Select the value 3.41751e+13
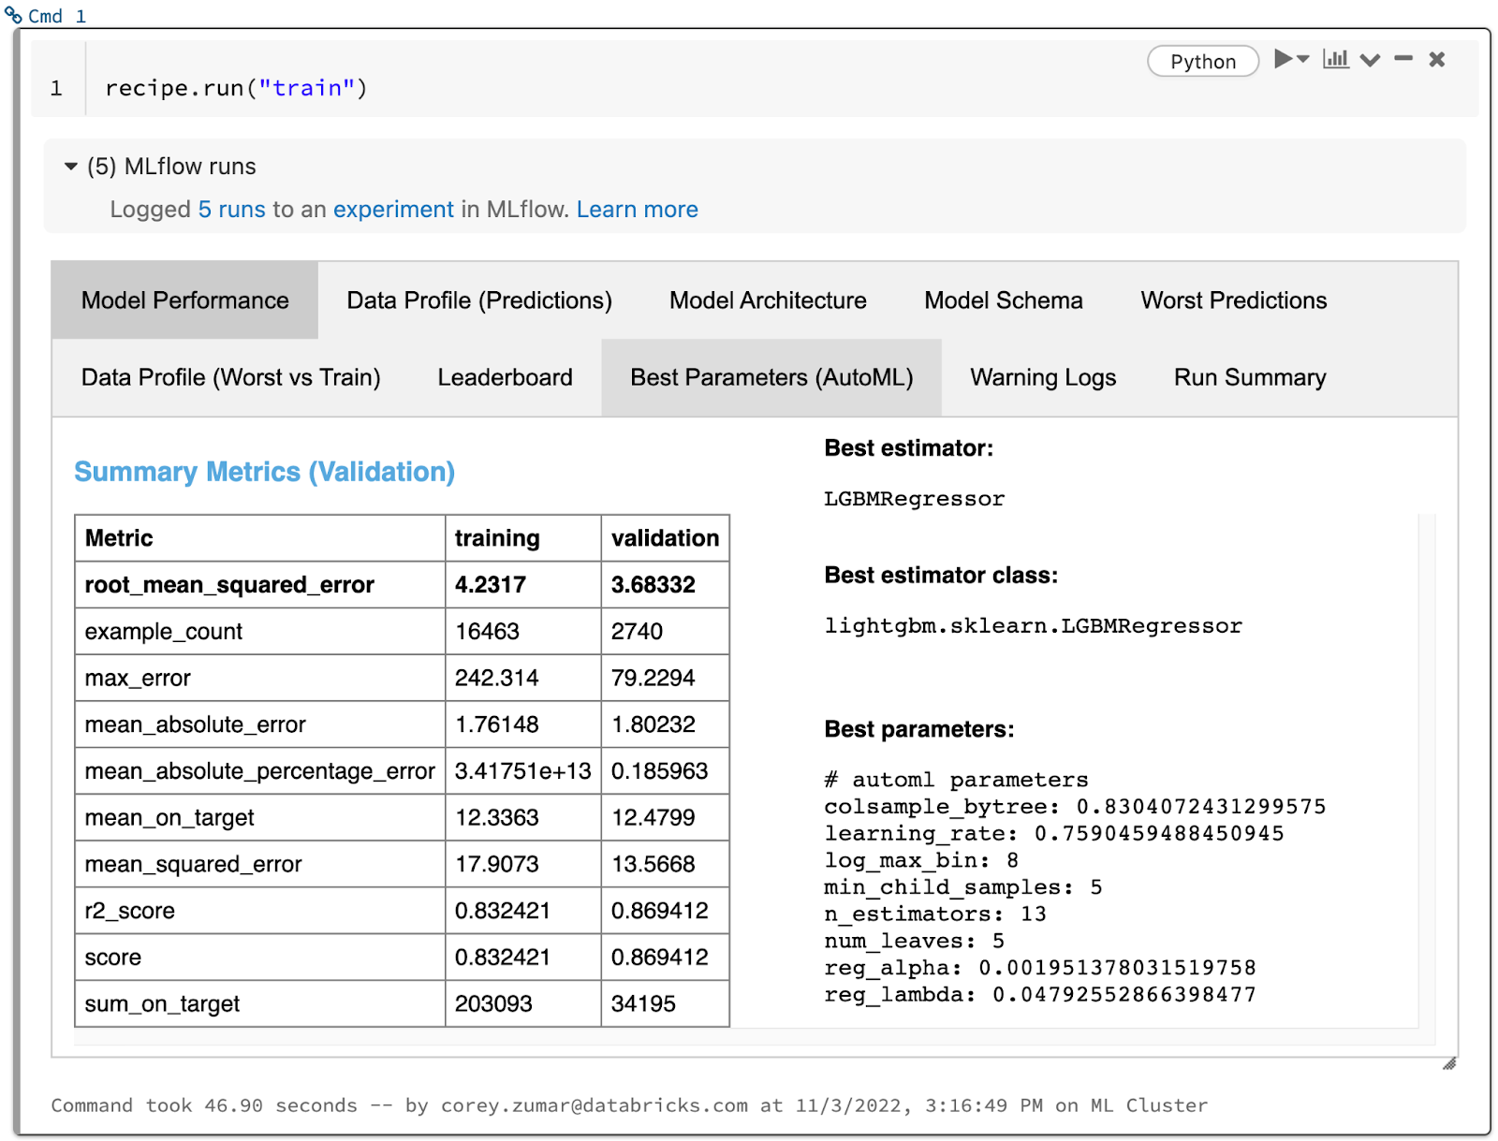The image size is (1498, 1141). coord(522,771)
